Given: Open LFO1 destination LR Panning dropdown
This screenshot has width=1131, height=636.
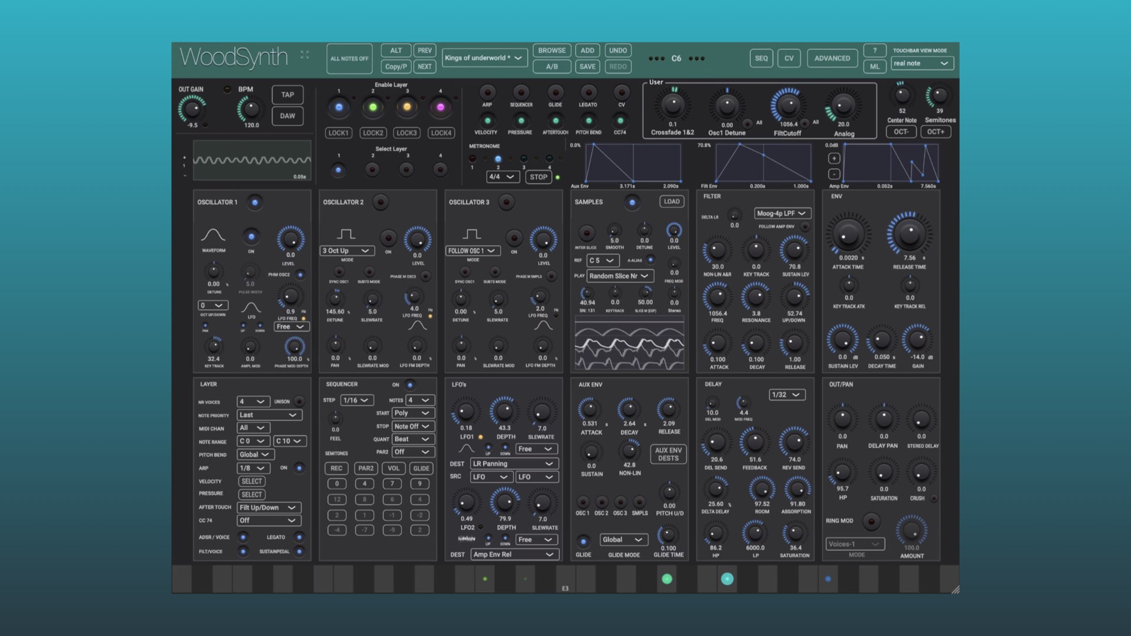Looking at the screenshot, I should pos(514,464).
